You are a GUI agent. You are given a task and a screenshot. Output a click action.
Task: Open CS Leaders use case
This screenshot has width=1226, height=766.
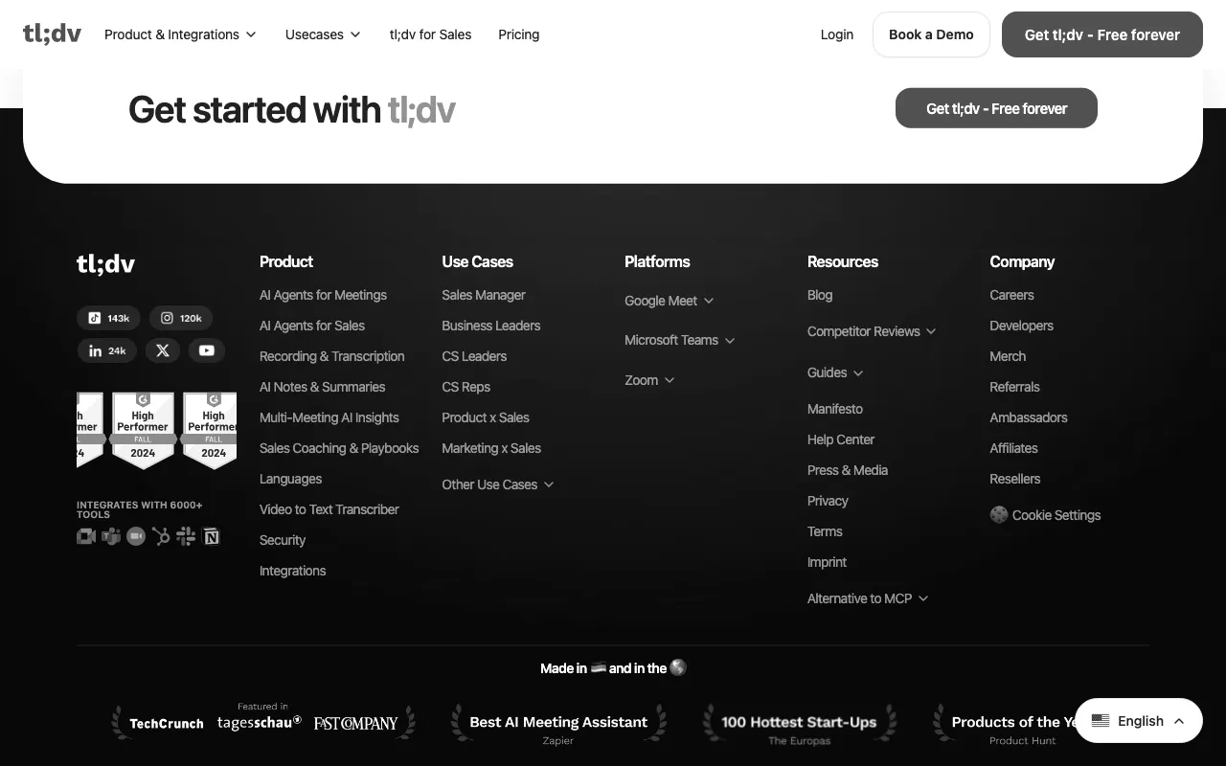pos(474,356)
